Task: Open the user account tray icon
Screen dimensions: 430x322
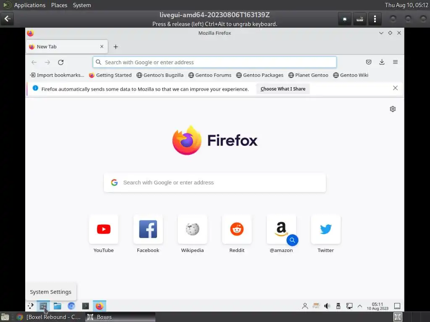Action: tap(305, 306)
